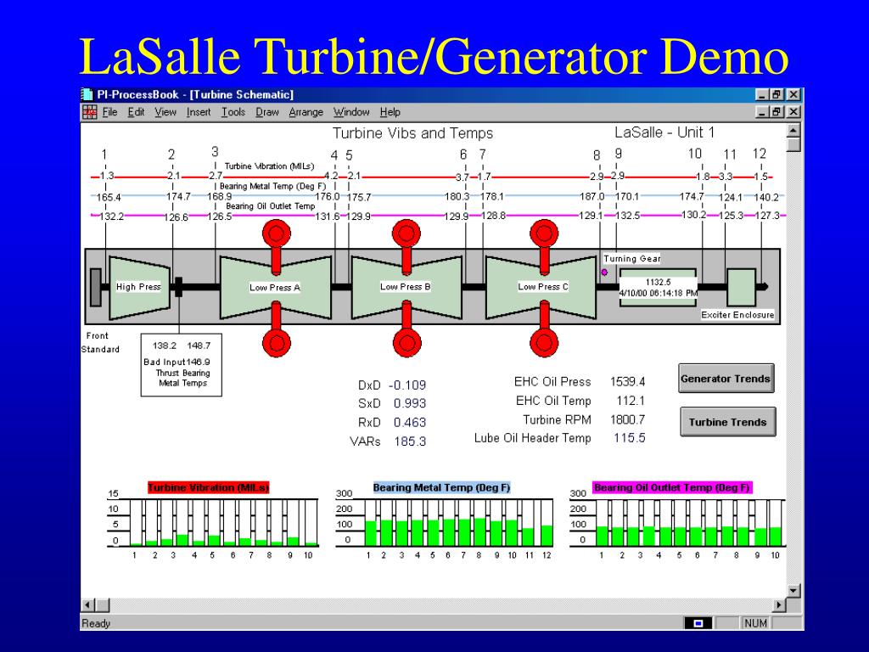Select the upper red valve on Low Press C

pyautogui.click(x=544, y=247)
